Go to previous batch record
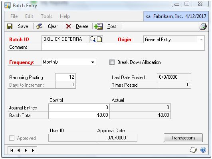Image resolution: width=212 pixels, height=159 pixels. 19,150
